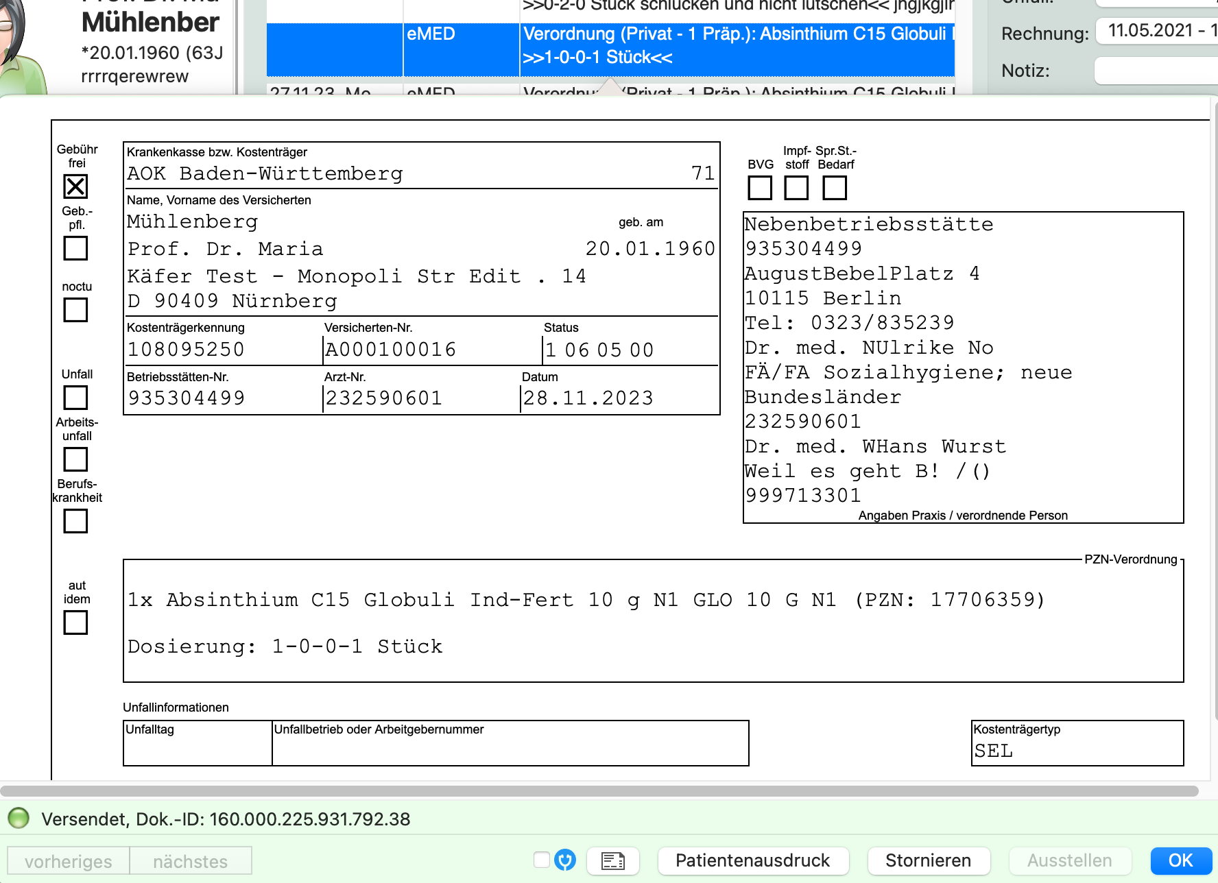This screenshot has width=1218, height=883.
Task: Check the BVG checkbox
Action: tap(760, 188)
